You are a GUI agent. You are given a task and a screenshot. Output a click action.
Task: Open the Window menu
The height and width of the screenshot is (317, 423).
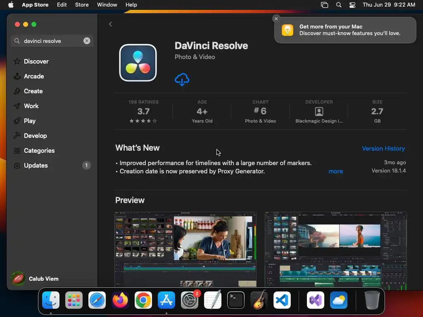[107, 5]
